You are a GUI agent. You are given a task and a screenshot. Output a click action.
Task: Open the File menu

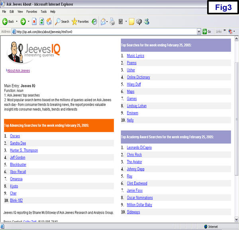pyautogui.click(x=4, y=12)
